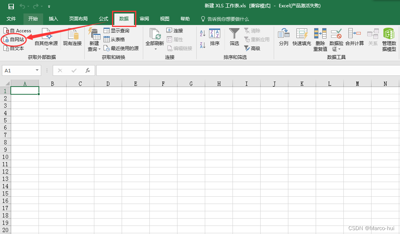The image size is (400, 234).
Task: Switch to the 开始 ribbon tab
Action: [x=33, y=18]
